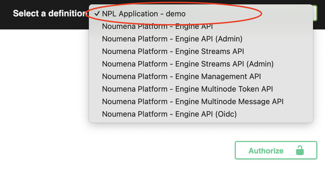Select NPL Application - demo definition
Image resolution: width=325 pixels, height=169 pixels.
click(x=144, y=14)
